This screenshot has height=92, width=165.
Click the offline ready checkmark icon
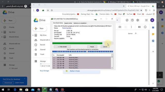[127, 20]
